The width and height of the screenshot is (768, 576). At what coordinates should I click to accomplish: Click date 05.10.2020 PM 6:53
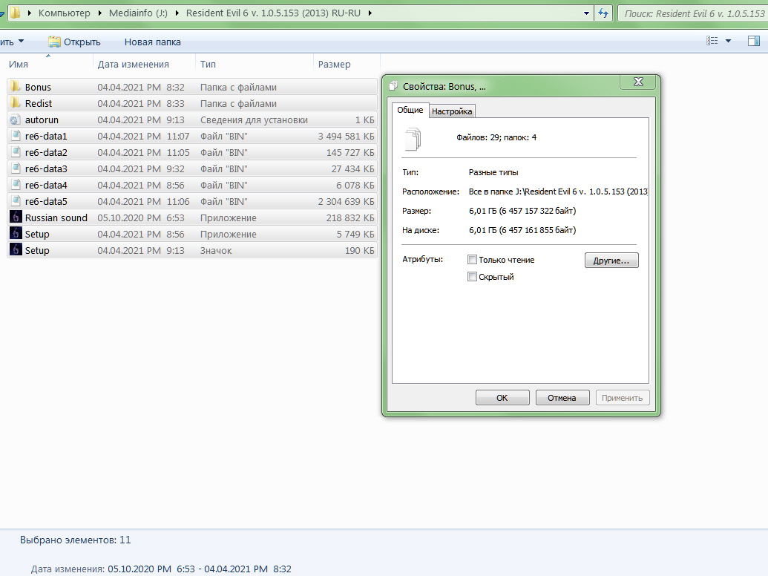pos(140,217)
